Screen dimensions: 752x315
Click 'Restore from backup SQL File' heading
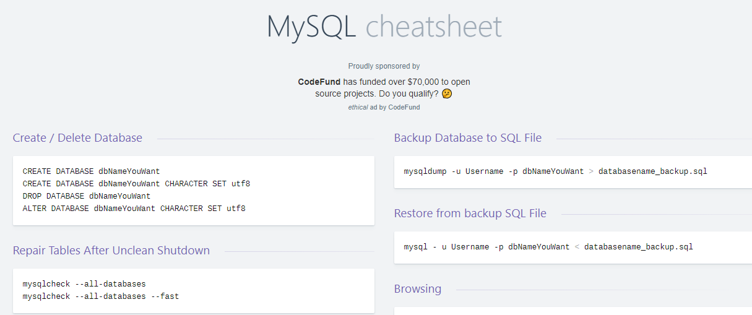point(470,214)
